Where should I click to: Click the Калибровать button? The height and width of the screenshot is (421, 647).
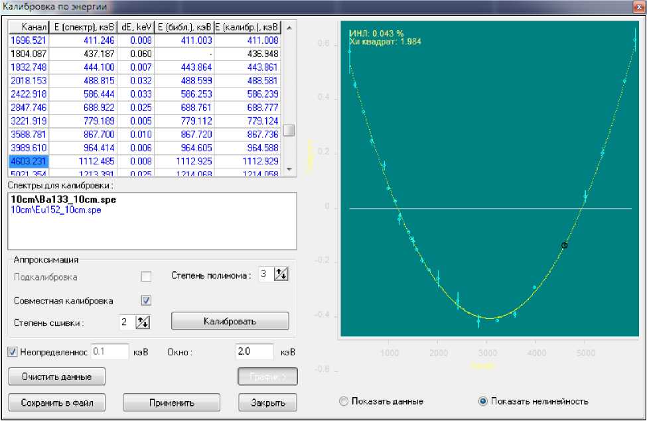coord(230,321)
